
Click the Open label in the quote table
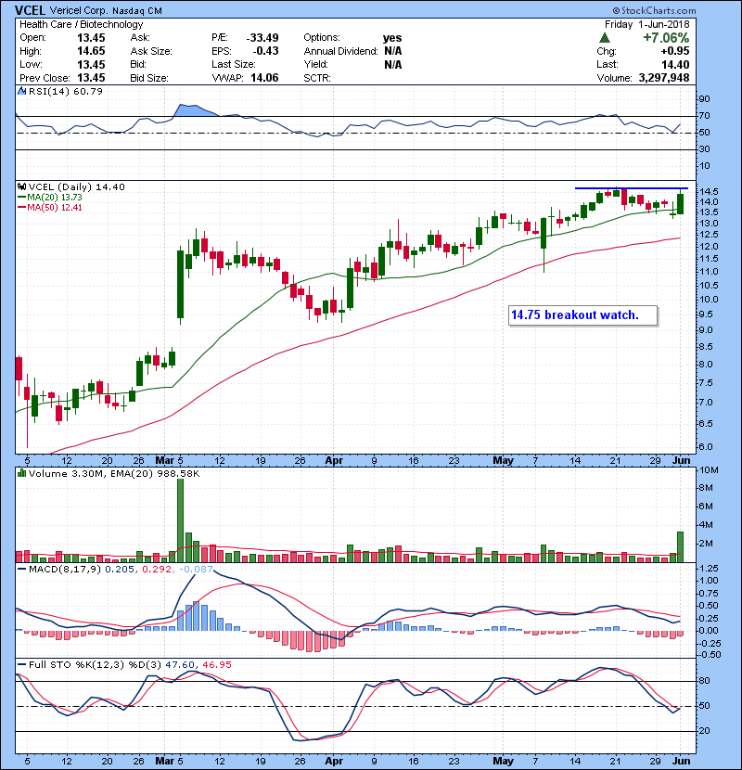(32, 38)
